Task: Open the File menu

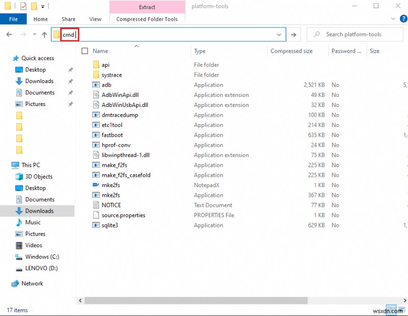Action: point(13,19)
